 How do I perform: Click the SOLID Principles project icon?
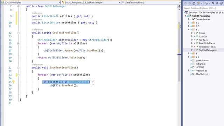(190, 16)
